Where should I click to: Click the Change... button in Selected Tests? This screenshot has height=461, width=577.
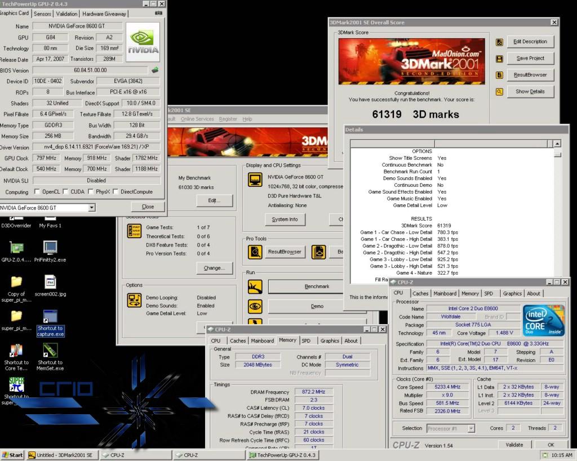tap(214, 268)
